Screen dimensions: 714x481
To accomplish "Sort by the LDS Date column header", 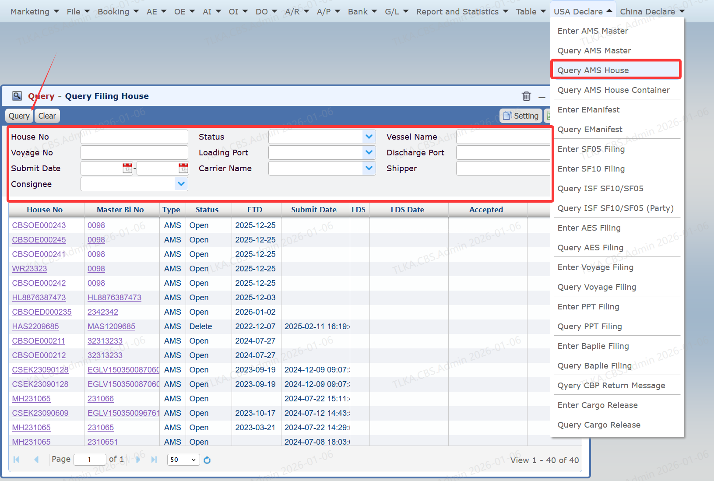I will click(x=408, y=210).
